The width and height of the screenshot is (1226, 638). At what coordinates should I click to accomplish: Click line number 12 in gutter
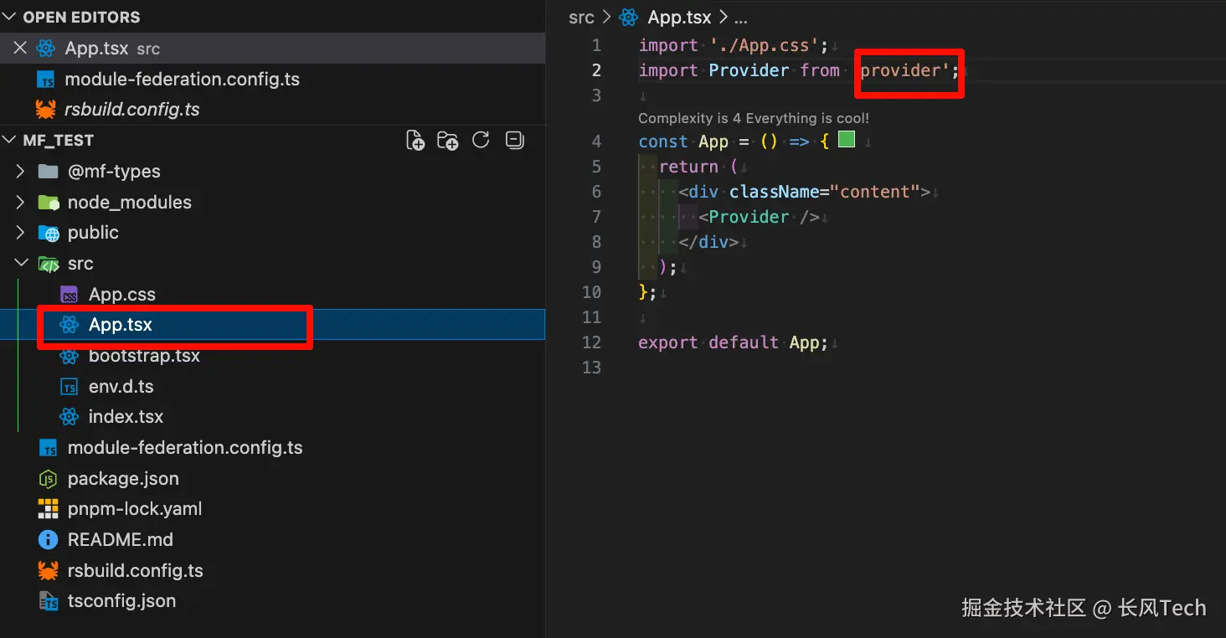591,342
